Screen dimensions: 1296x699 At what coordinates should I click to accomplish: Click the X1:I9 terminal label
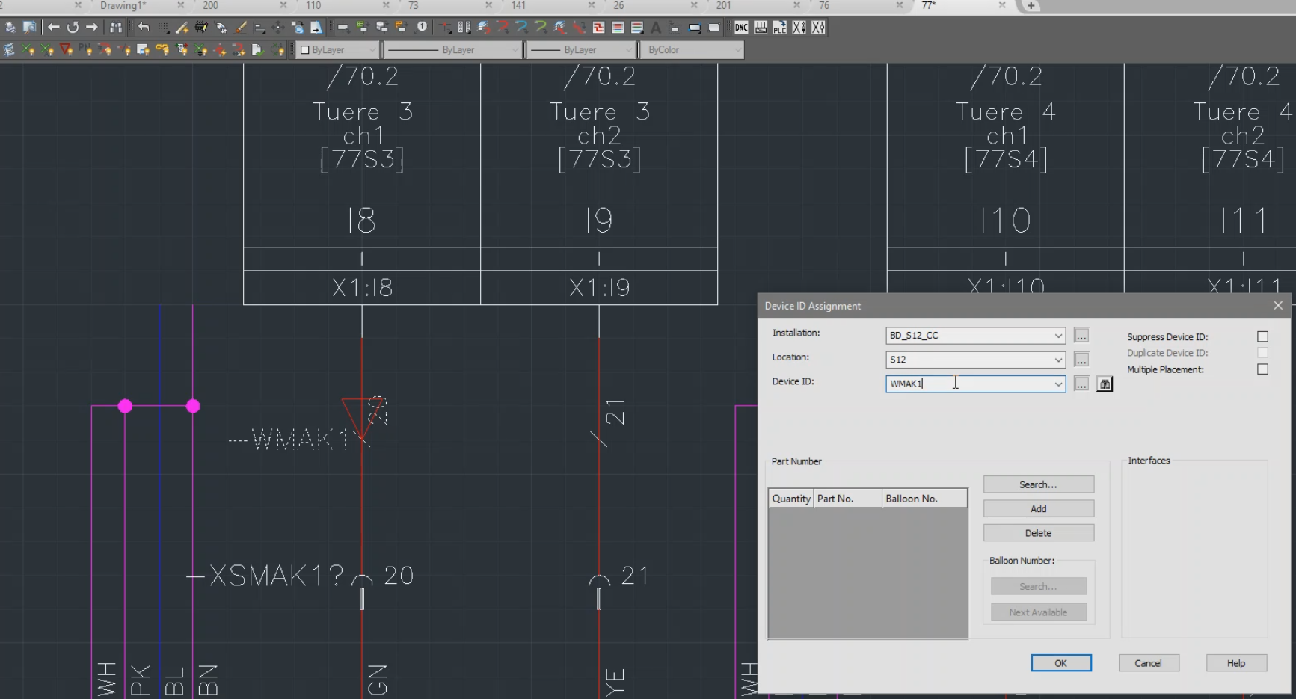pyautogui.click(x=599, y=288)
